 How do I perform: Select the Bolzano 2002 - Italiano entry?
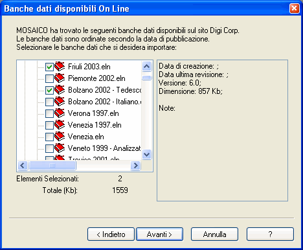(105, 102)
